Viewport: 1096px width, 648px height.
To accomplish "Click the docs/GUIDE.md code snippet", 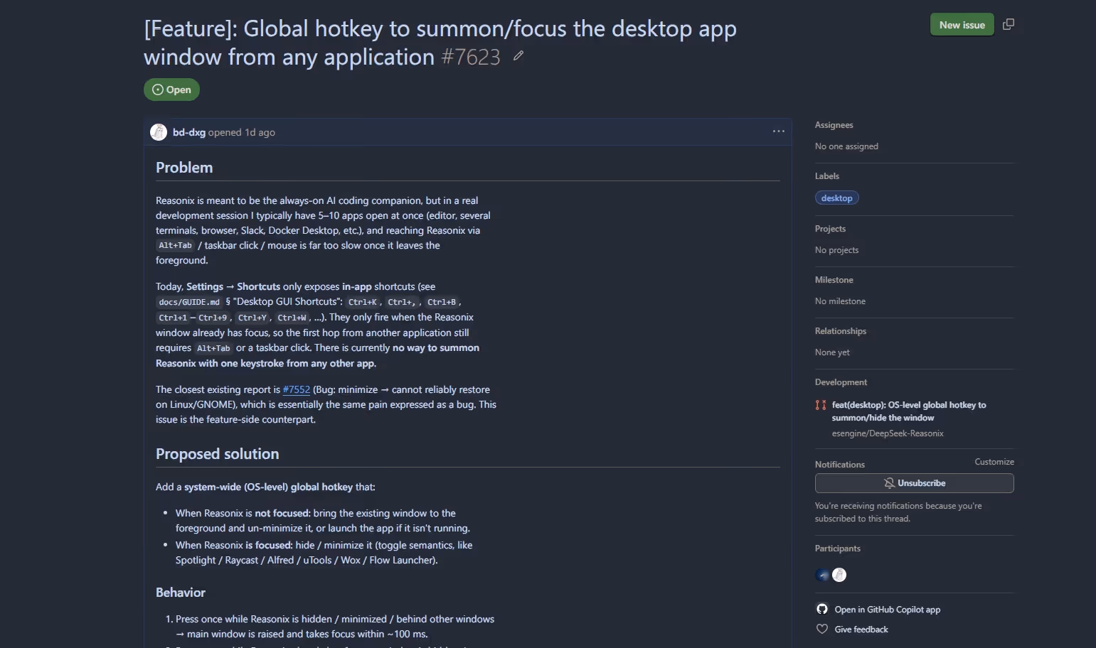I will tap(189, 302).
